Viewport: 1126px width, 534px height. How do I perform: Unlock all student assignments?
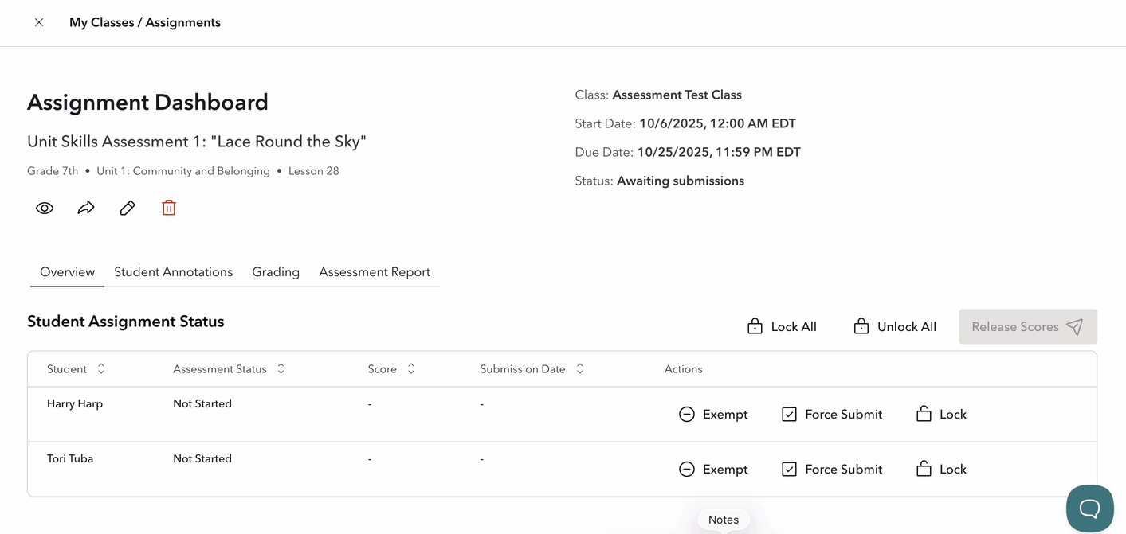pyautogui.click(x=895, y=326)
